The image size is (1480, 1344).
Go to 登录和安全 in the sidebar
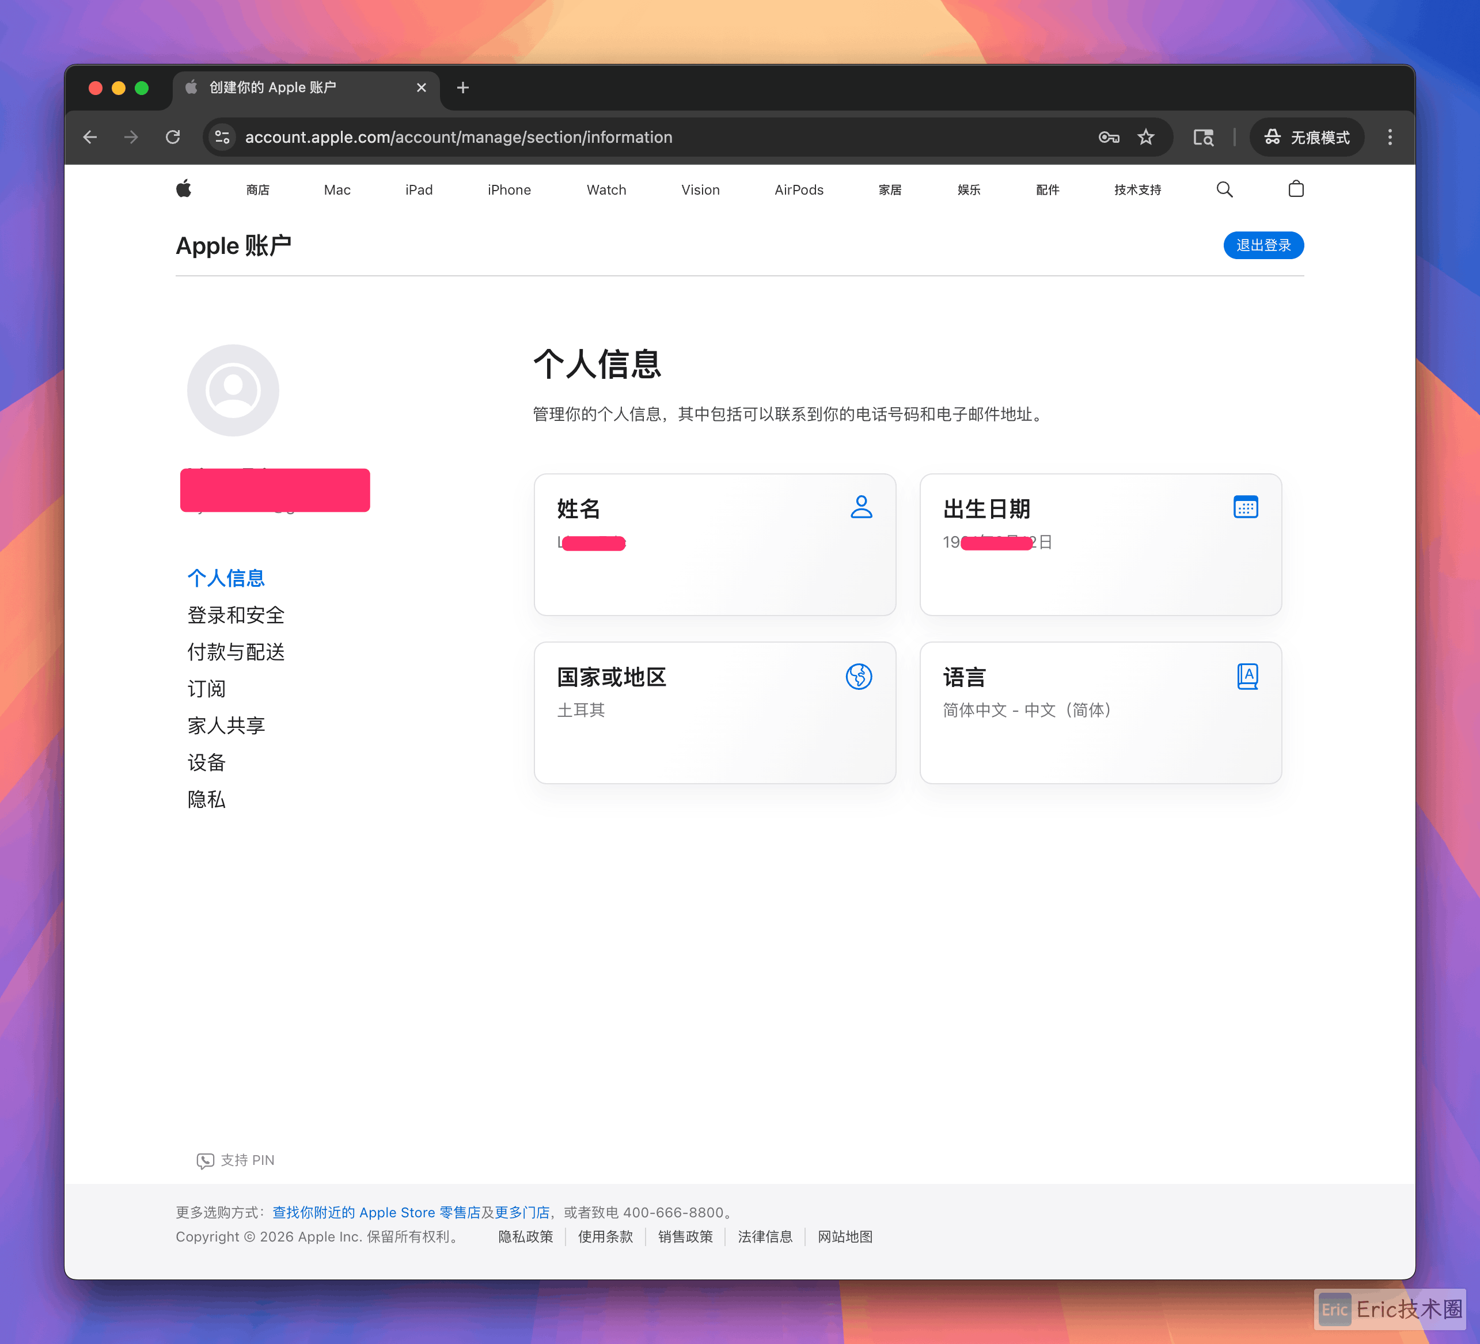[x=236, y=615]
